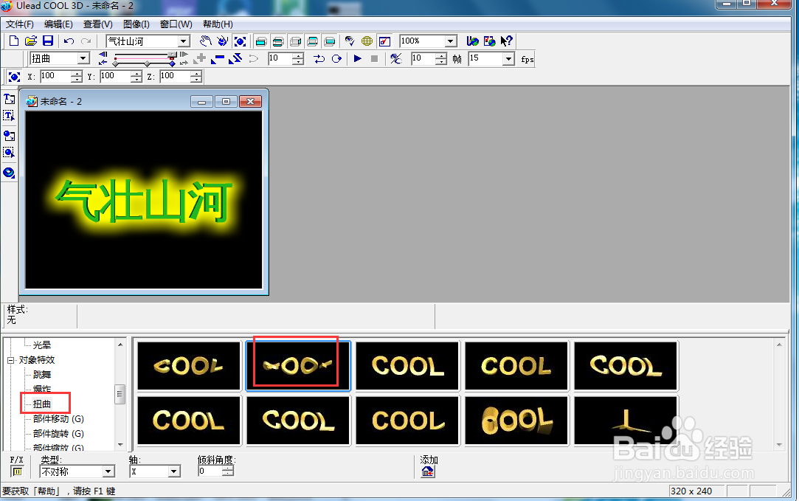Click the second web link globe icon

pyautogui.click(x=489, y=41)
